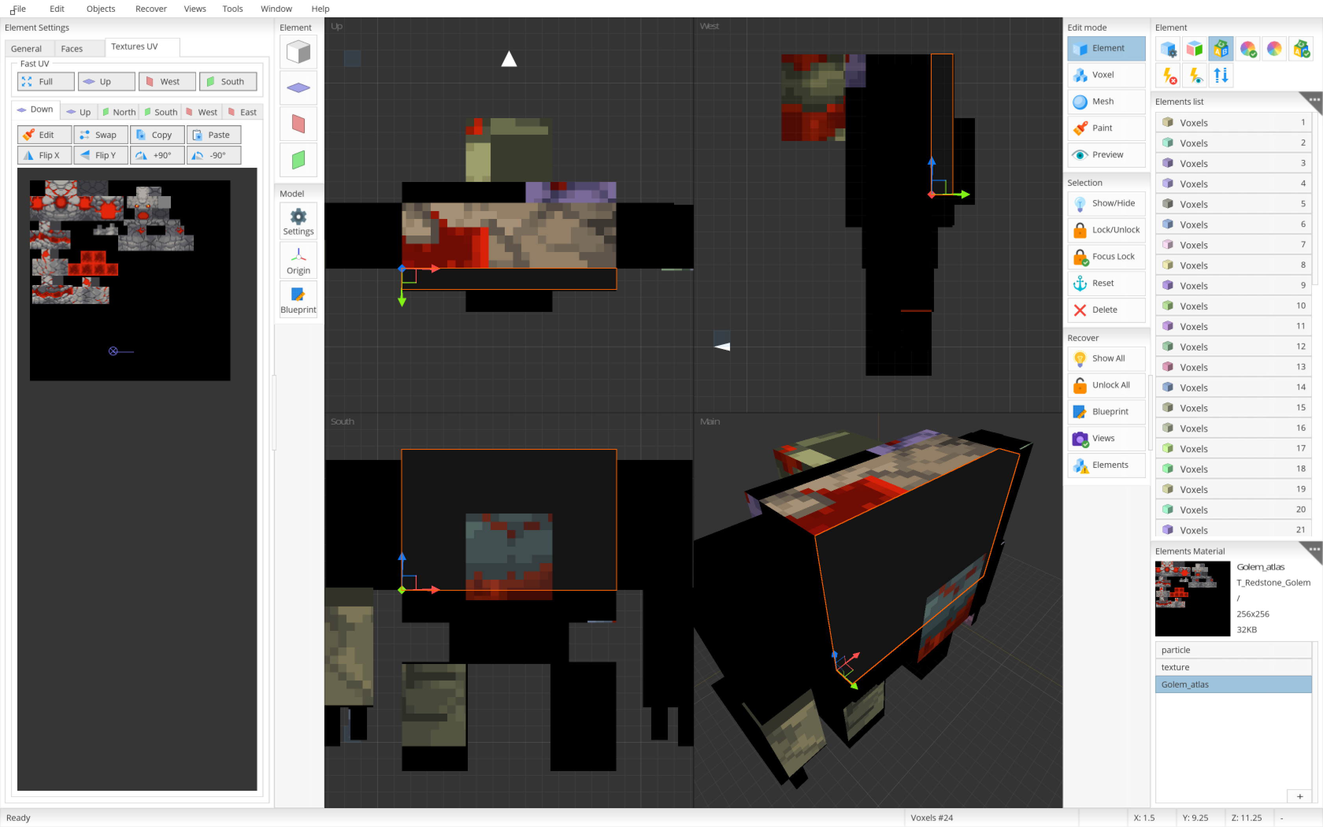1323x827 pixels.
Task: Rotate the UV by +90°
Action: coord(157,155)
